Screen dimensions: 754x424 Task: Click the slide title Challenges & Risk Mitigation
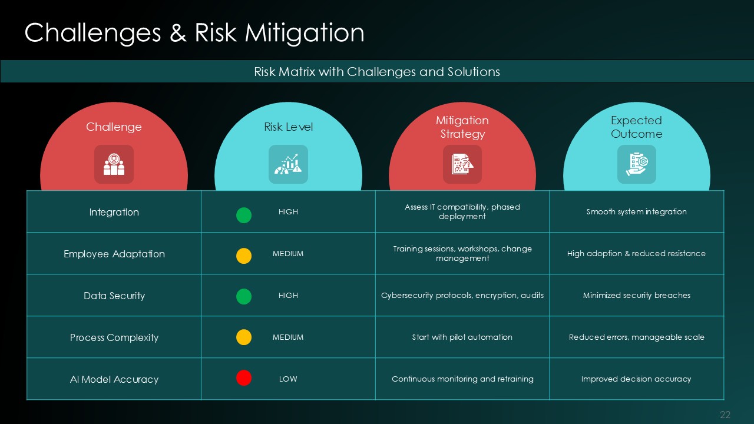tap(194, 33)
